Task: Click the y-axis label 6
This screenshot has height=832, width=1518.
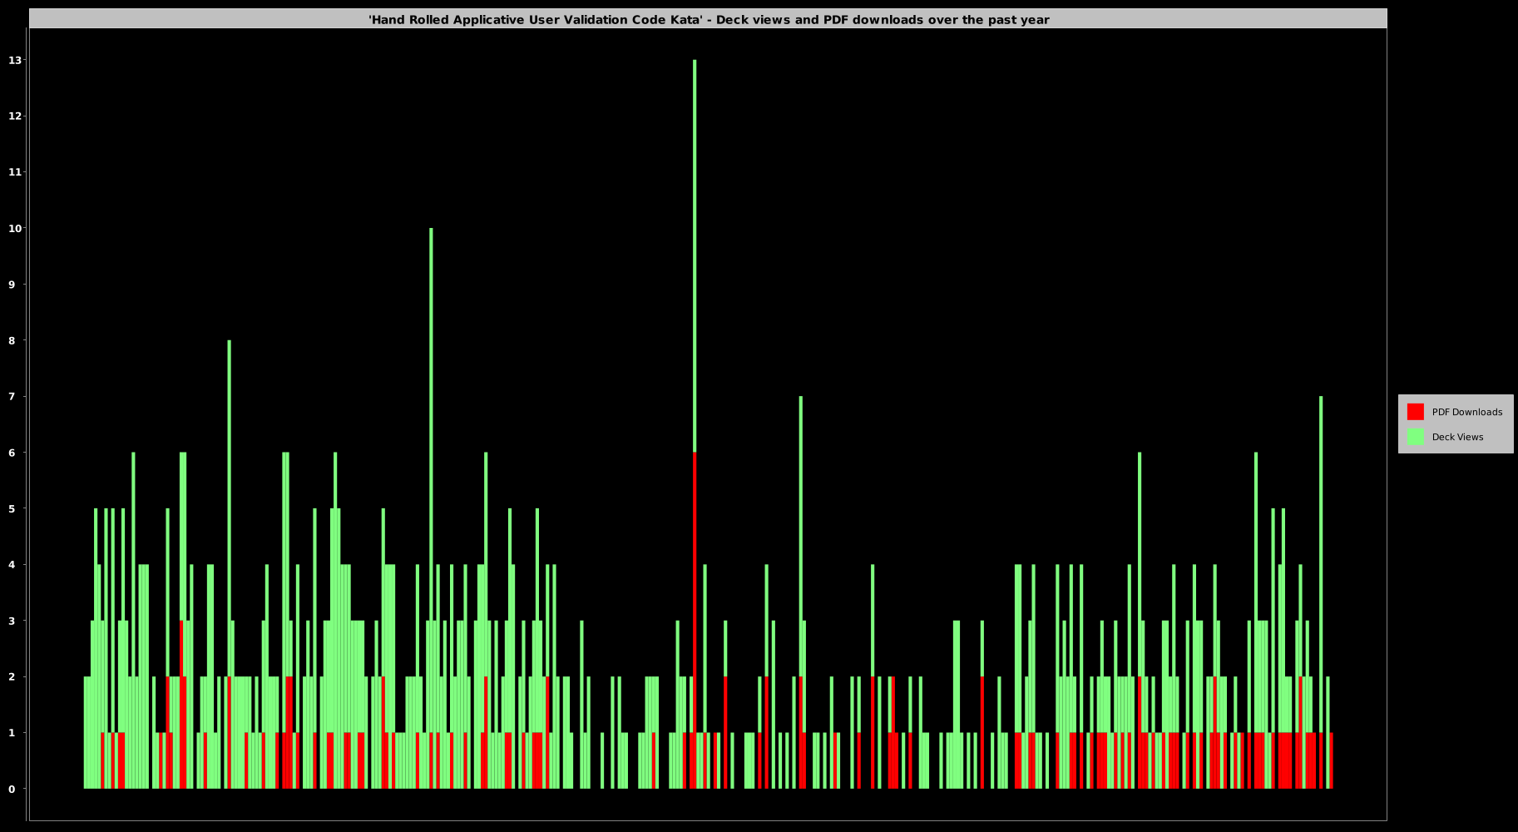Action: pyautogui.click(x=12, y=453)
